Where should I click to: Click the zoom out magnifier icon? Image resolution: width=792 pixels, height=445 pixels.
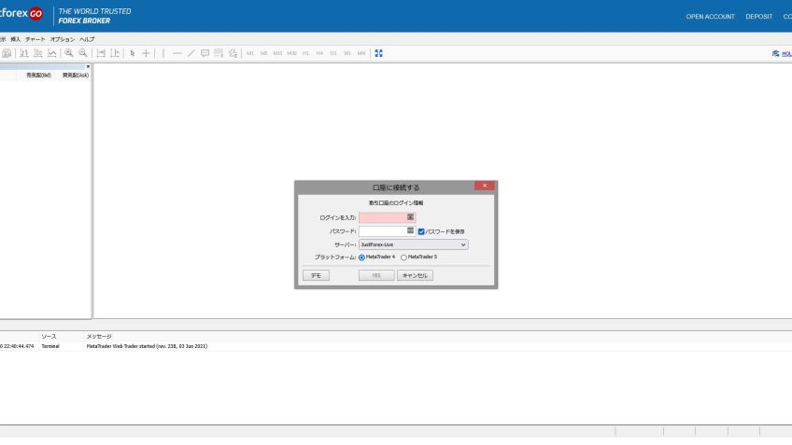pyautogui.click(x=83, y=53)
